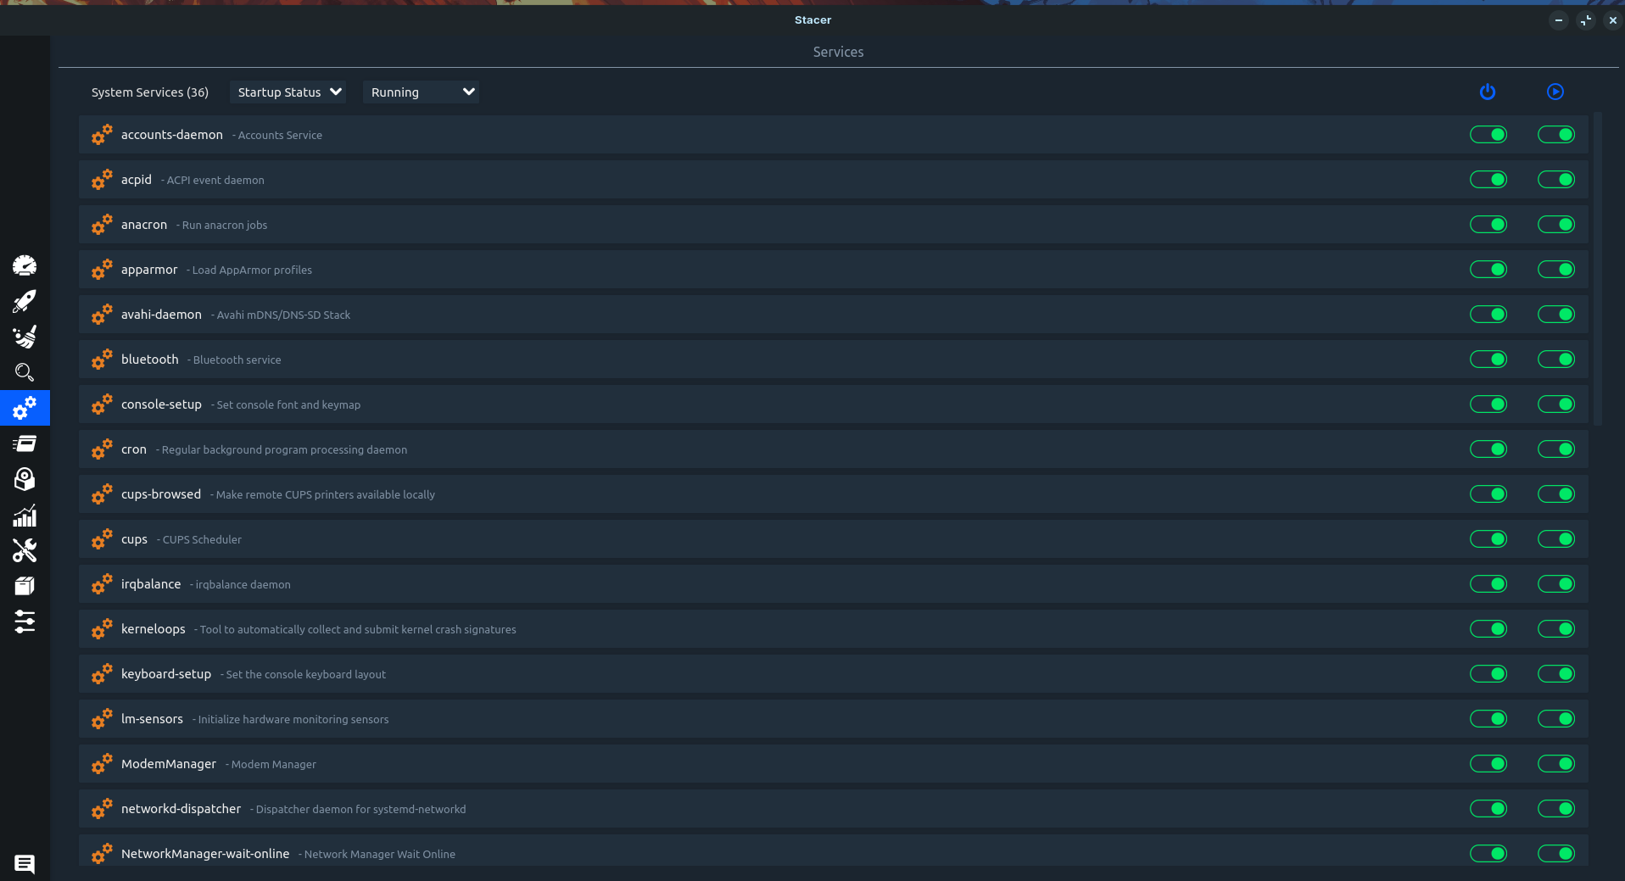Stop avahi-daemon using running toggle
This screenshot has height=881, width=1625.
point(1556,314)
